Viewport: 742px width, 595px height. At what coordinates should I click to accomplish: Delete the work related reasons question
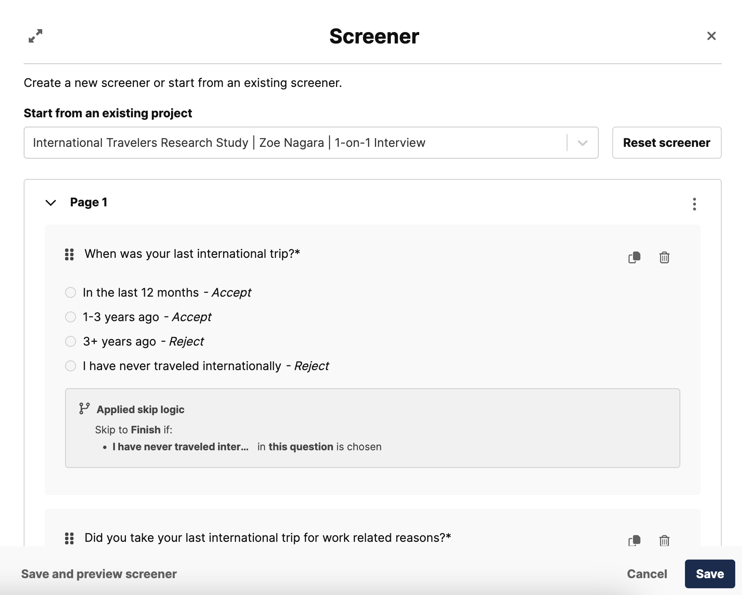pos(664,540)
